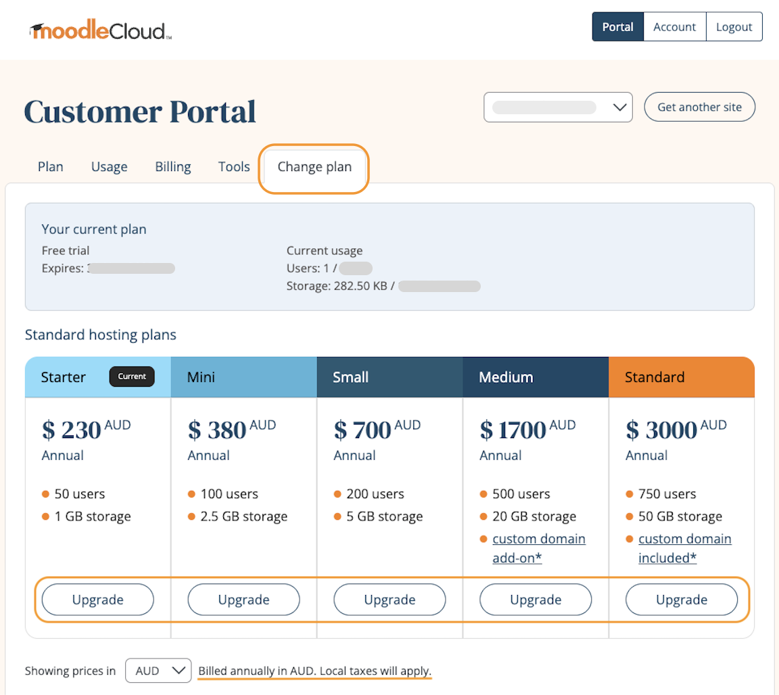Switch to the Usage tab

(x=109, y=166)
